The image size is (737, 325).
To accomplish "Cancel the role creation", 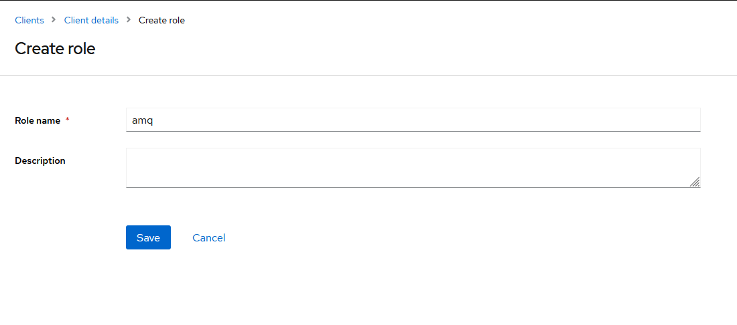I will pyautogui.click(x=208, y=237).
